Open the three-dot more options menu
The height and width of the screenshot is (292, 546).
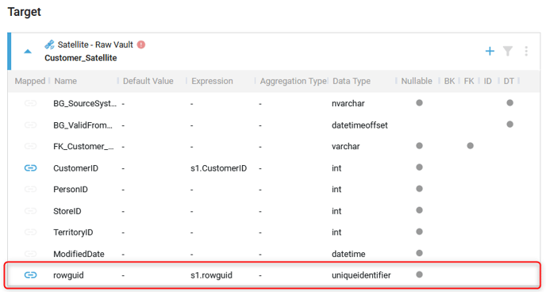(526, 51)
